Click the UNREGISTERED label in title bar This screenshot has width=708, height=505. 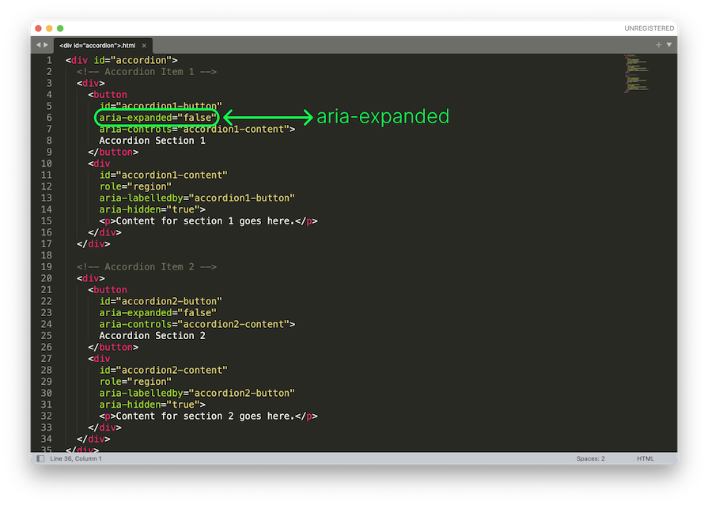click(x=649, y=28)
